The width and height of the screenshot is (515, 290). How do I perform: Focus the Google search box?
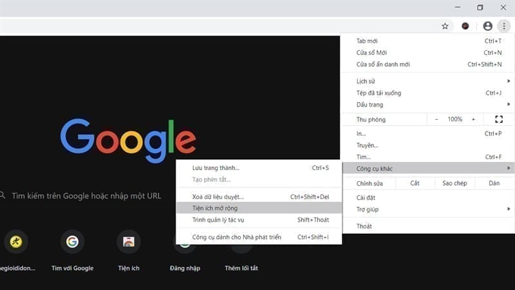87,196
